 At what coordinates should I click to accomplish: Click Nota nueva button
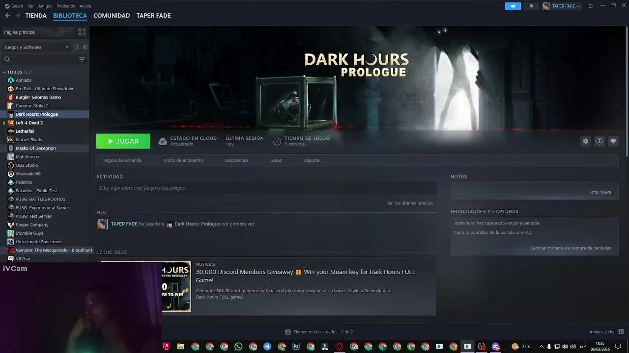point(600,192)
